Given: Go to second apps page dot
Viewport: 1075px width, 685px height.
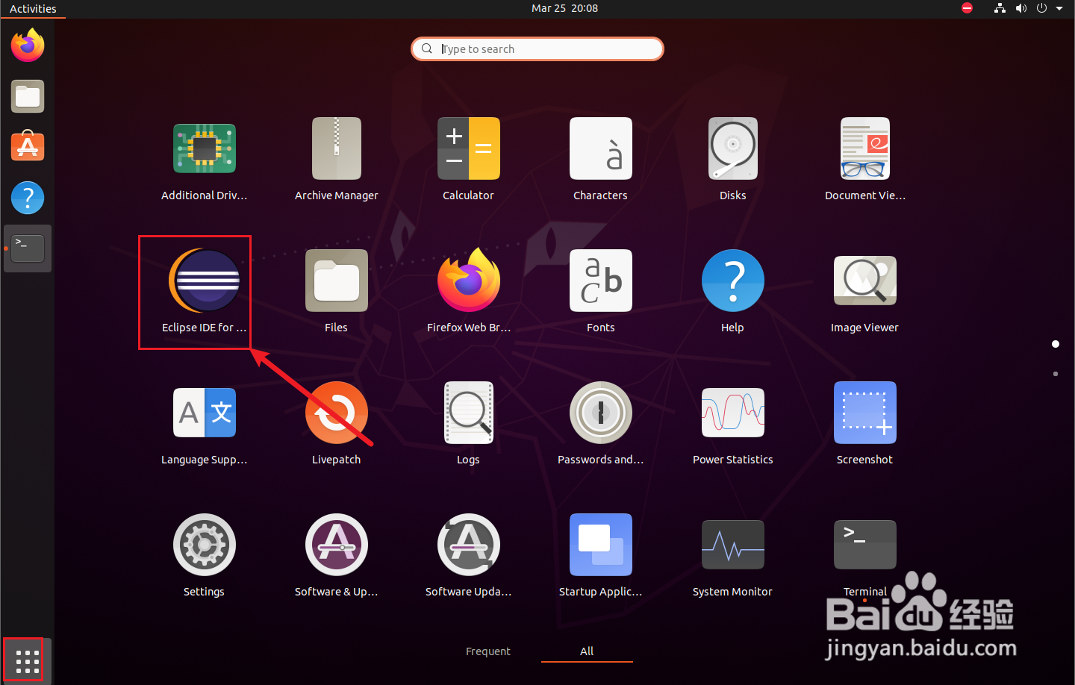Looking at the screenshot, I should pos(1056,374).
